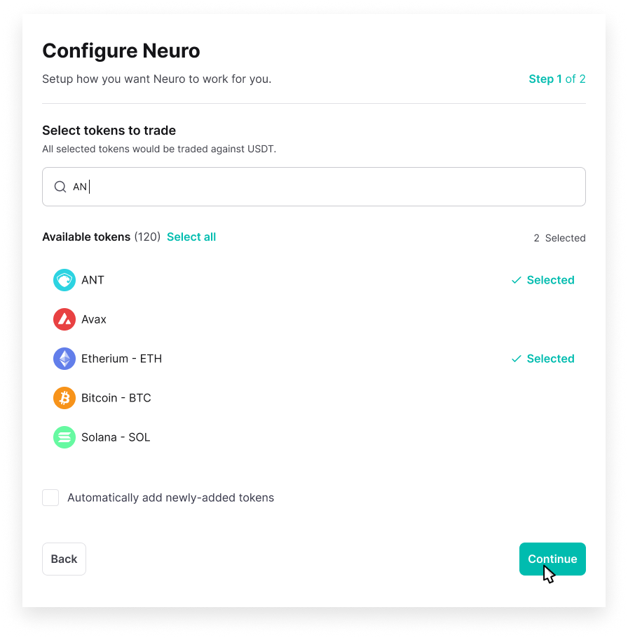Click the search magnifier icon
This screenshot has height=638, width=628.
pos(60,187)
